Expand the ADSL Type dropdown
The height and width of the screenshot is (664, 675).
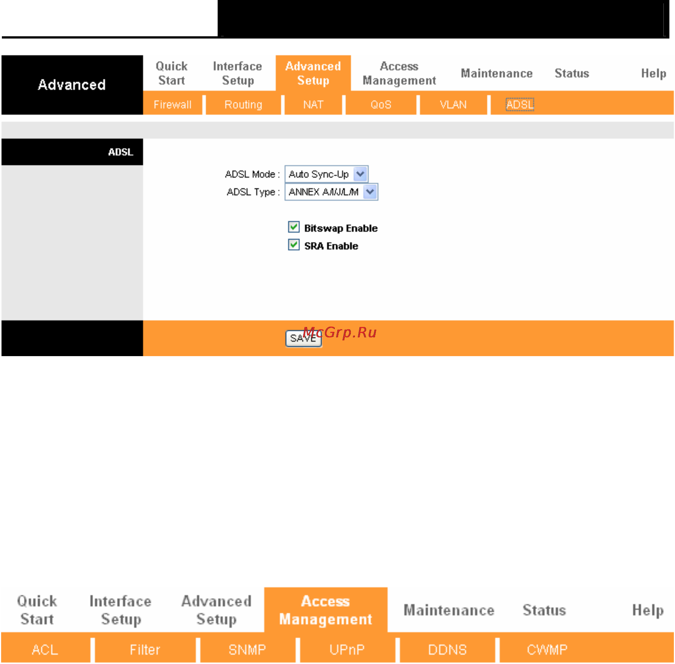331,192
